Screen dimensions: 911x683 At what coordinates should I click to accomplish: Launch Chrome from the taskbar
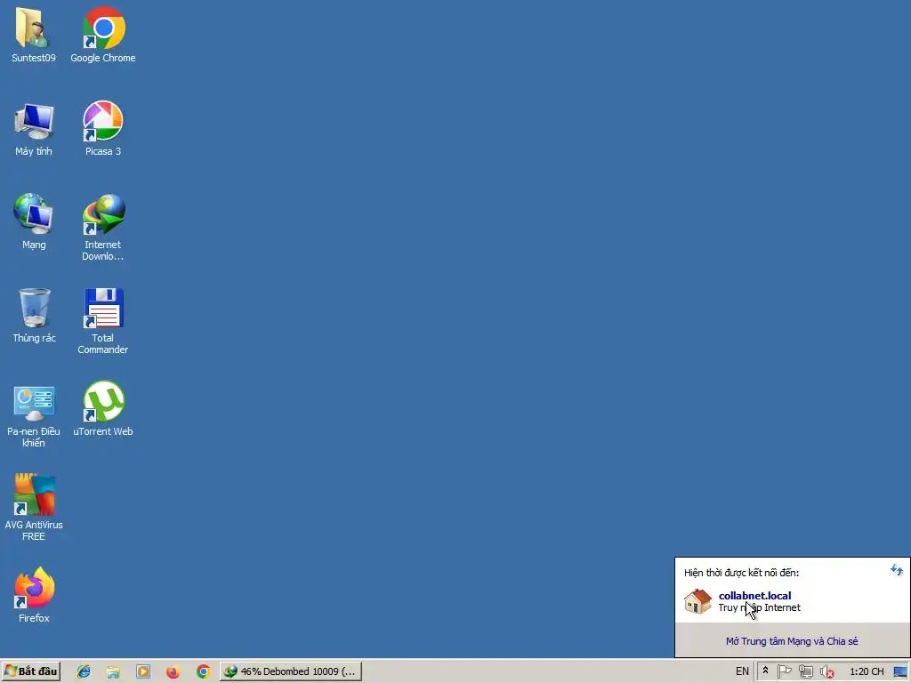204,671
